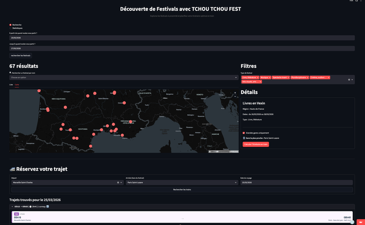This screenshot has height=225, width=365.
Task: Open the app menu with three dots
Action: point(361,1)
